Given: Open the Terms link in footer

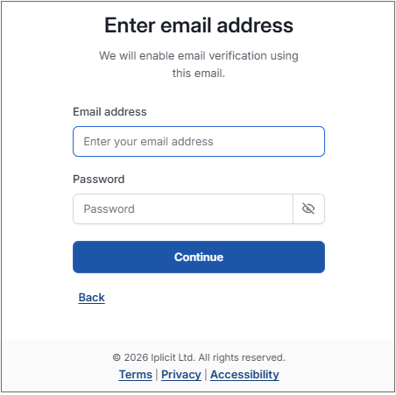Looking at the screenshot, I should (x=136, y=375).
